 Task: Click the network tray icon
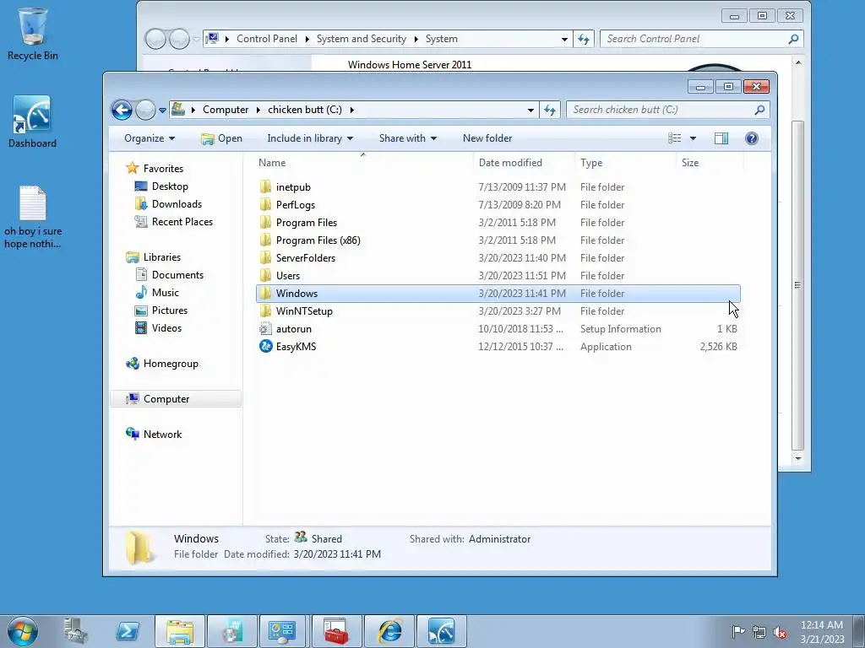tap(759, 632)
